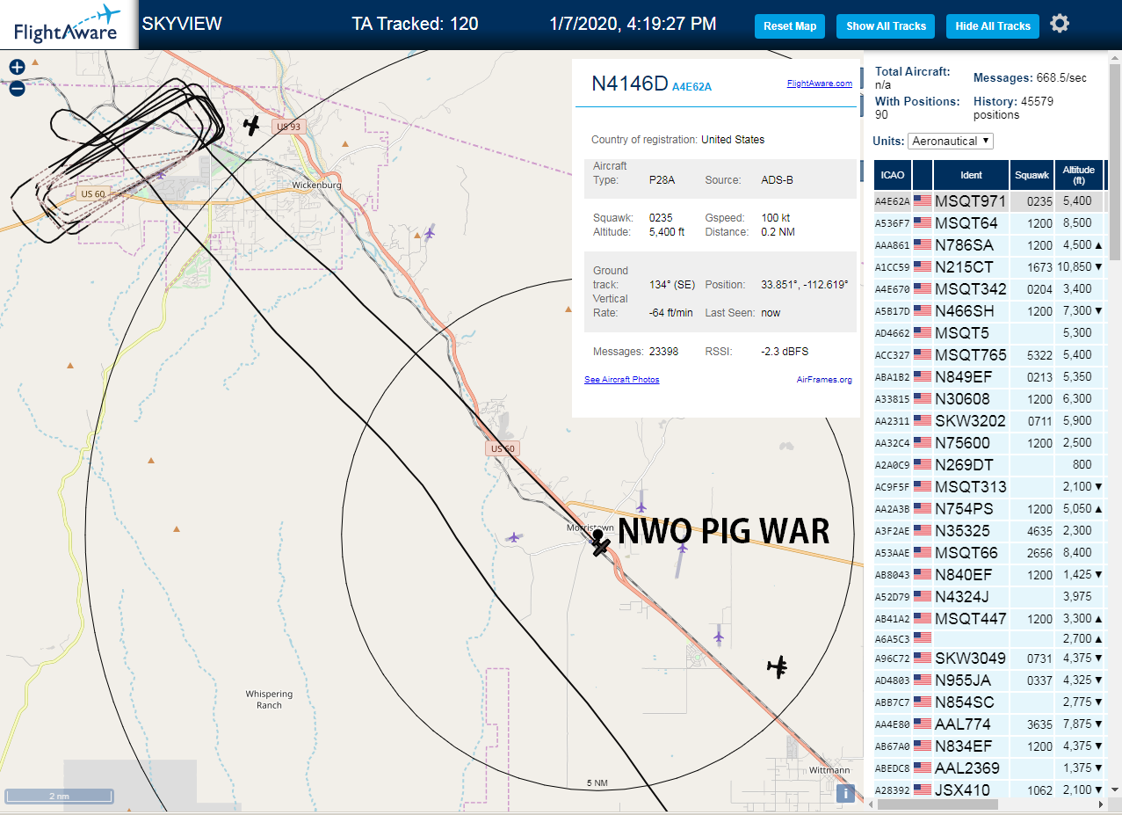Select purple aircraft north of Morristown
The width and height of the screenshot is (1122, 815).
point(641,506)
